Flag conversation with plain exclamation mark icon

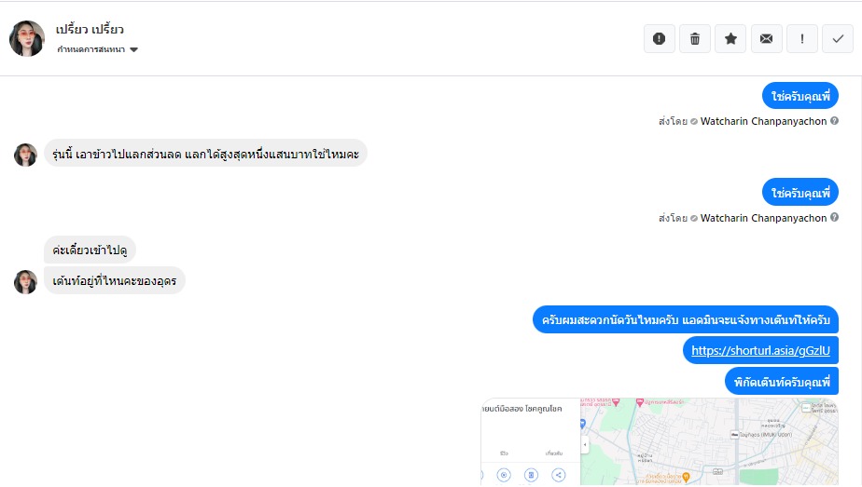[x=802, y=38]
